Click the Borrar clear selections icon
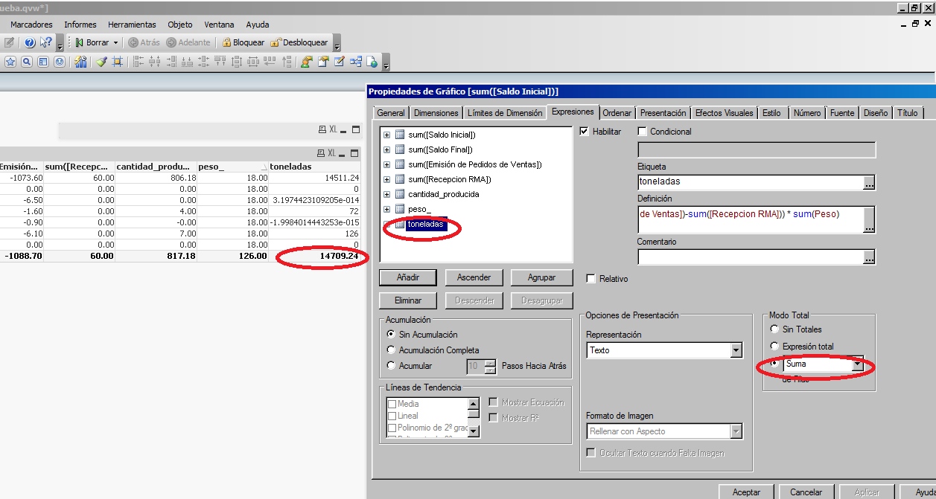 [x=79, y=42]
